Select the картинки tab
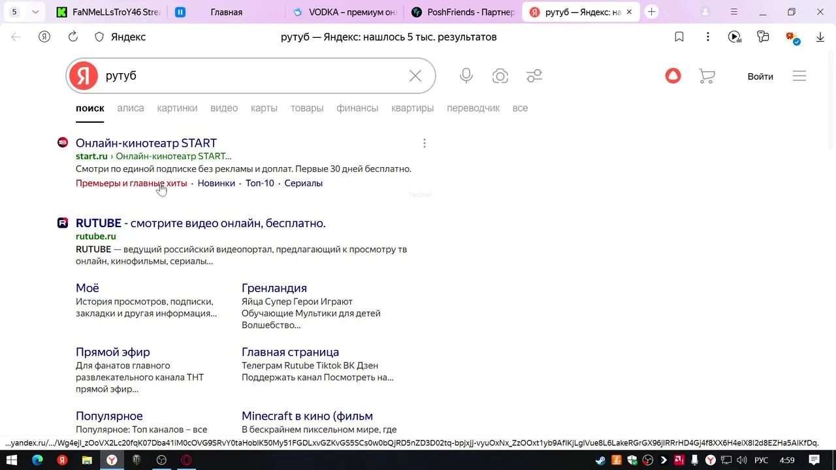836x470 pixels. (177, 108)
